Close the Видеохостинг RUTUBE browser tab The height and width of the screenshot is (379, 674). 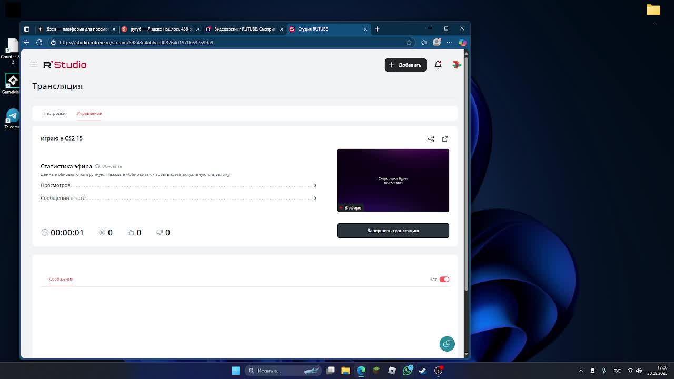pos(282,29)
